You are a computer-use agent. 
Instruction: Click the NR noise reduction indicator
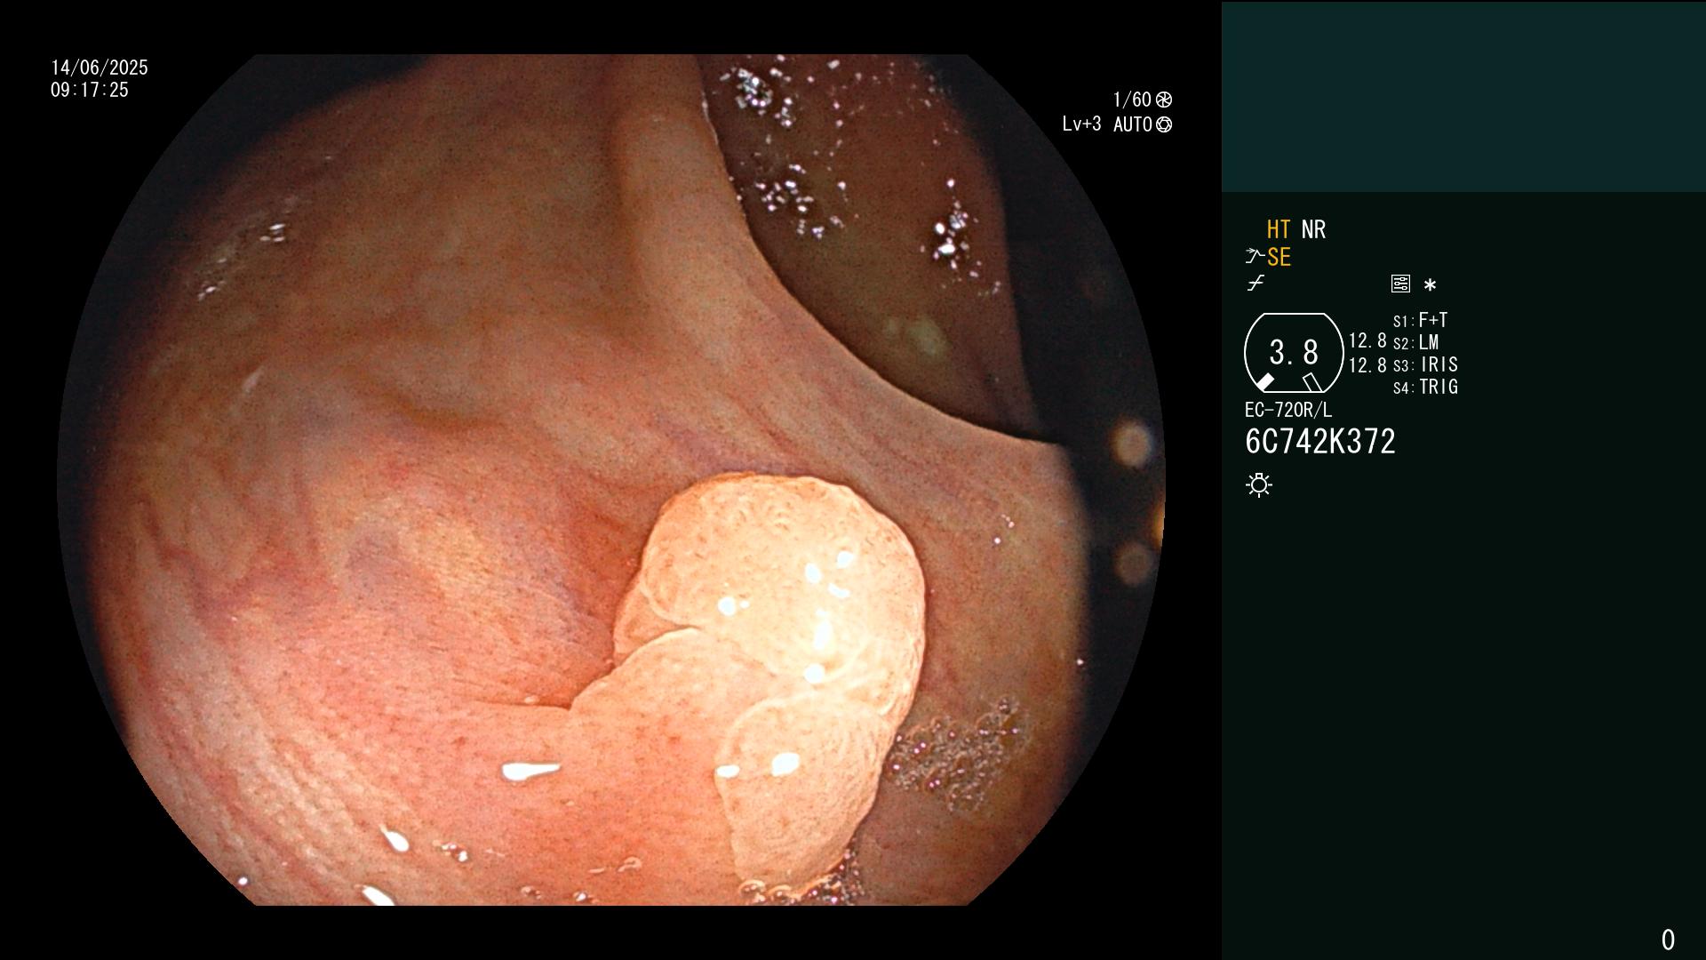coord(1313,229)
